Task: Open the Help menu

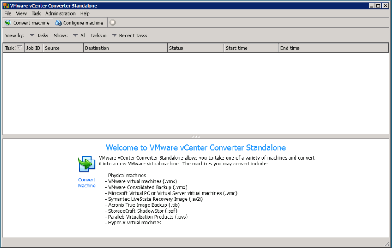Action: click(85, 13)
